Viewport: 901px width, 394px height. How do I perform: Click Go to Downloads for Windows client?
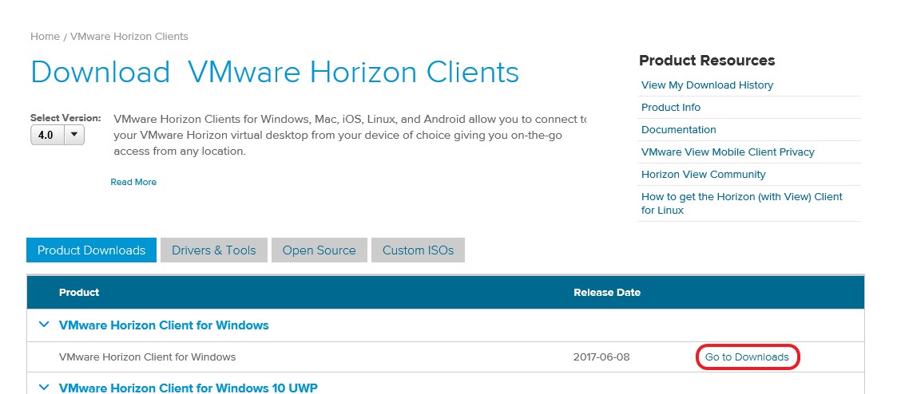[747, 357]
